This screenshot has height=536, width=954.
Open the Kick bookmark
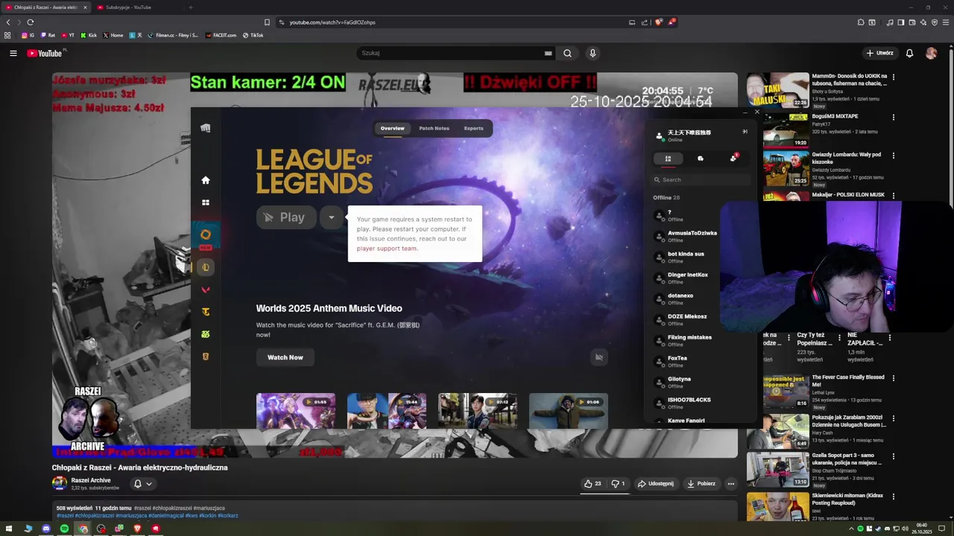89,35
